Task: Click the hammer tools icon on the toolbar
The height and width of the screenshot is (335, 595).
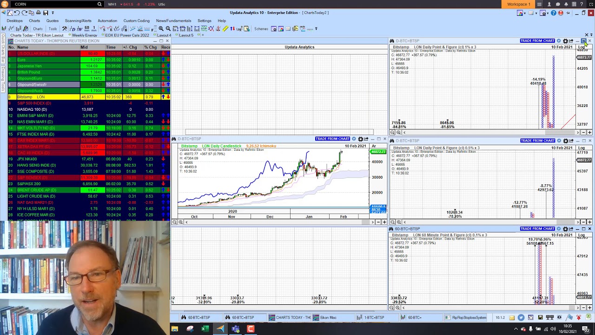Action: pos(65,28)
